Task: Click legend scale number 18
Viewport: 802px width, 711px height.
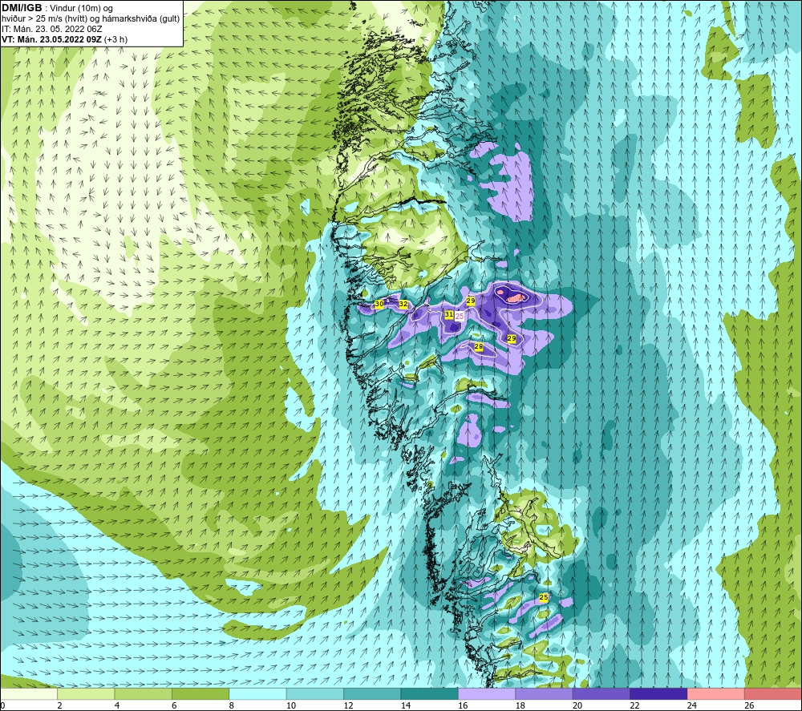Action: pyautogui.click(x=520, y=705)
